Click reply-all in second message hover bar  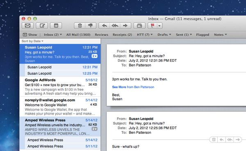[x=230, y=140]
